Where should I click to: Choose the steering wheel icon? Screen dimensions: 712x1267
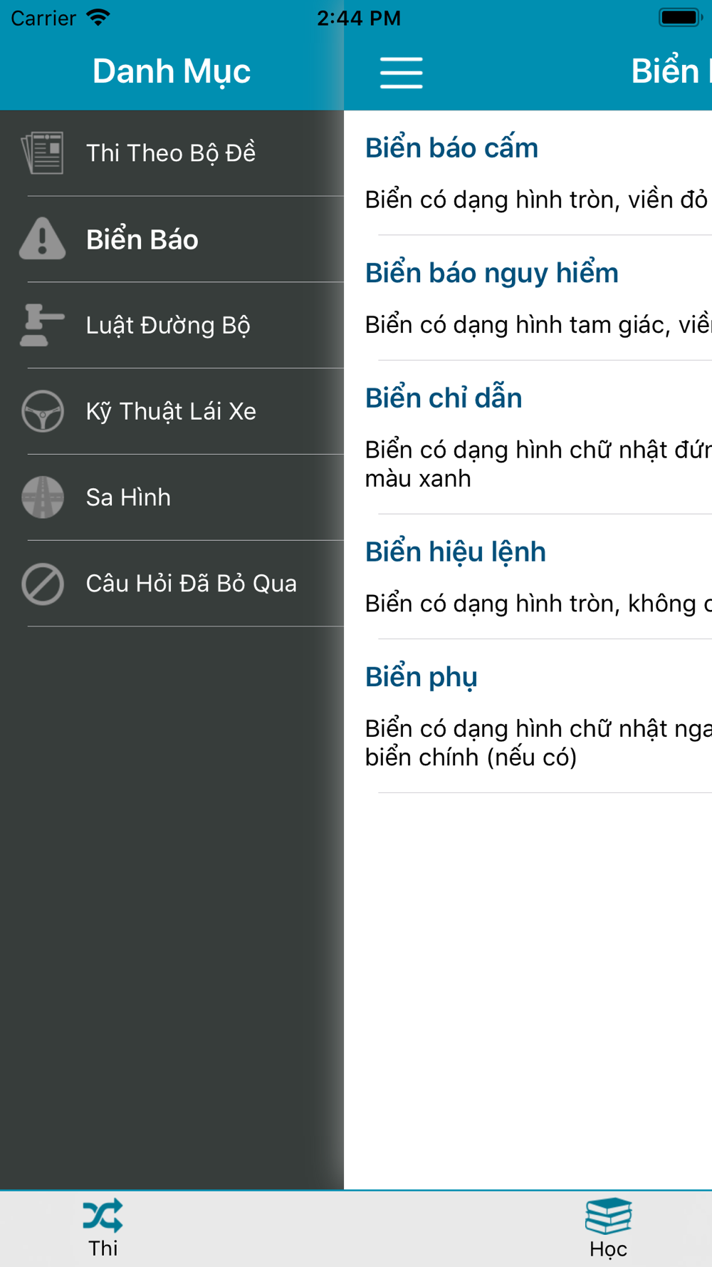coord(43,411)
